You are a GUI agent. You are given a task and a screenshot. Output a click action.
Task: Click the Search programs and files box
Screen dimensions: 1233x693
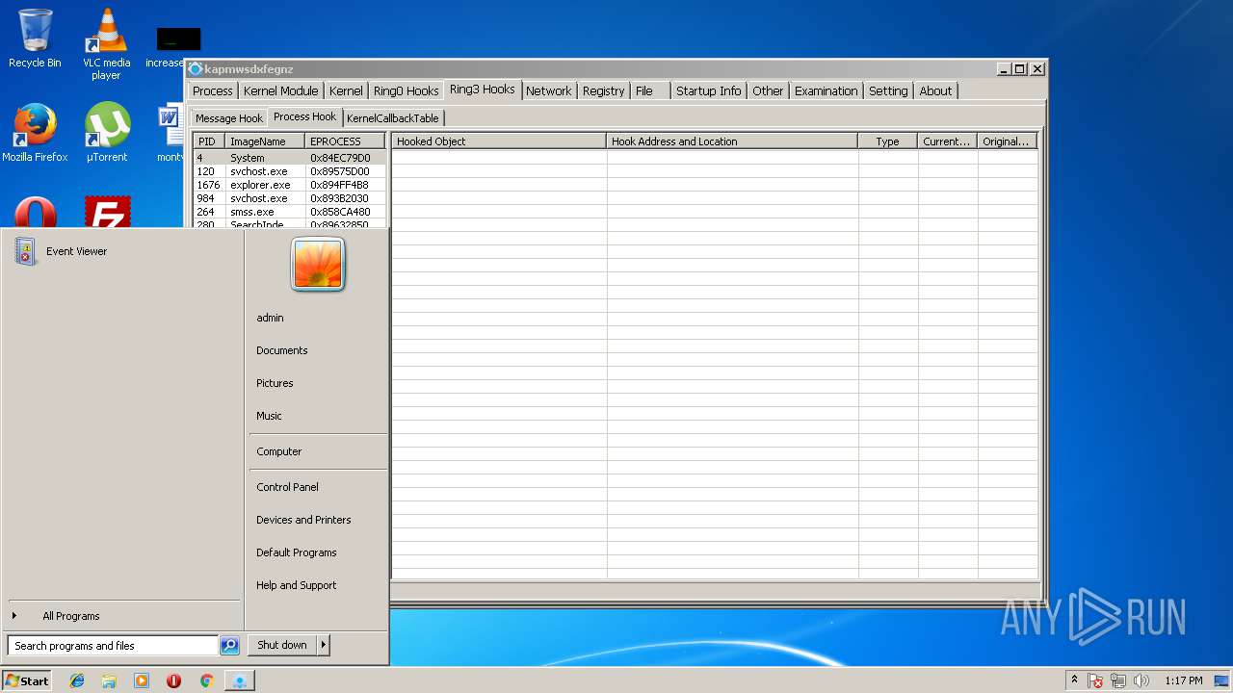pyautogui.click(x=113, y=646)
